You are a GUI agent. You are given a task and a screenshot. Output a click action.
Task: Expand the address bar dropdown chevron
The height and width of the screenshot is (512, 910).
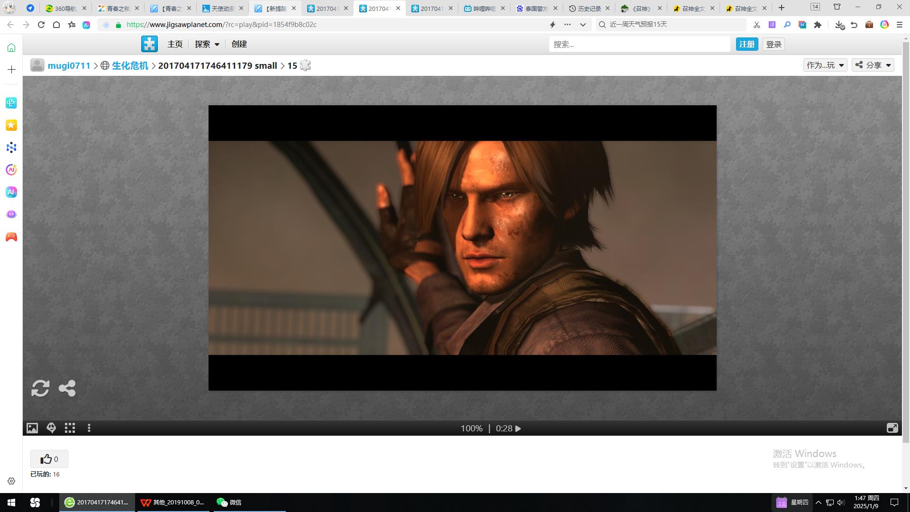pyautogui.click(x=583, y=25)
